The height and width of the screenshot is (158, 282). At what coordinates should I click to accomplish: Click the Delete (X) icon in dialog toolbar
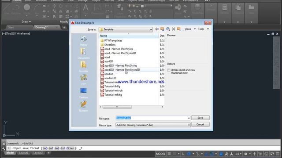coord(173,29)
